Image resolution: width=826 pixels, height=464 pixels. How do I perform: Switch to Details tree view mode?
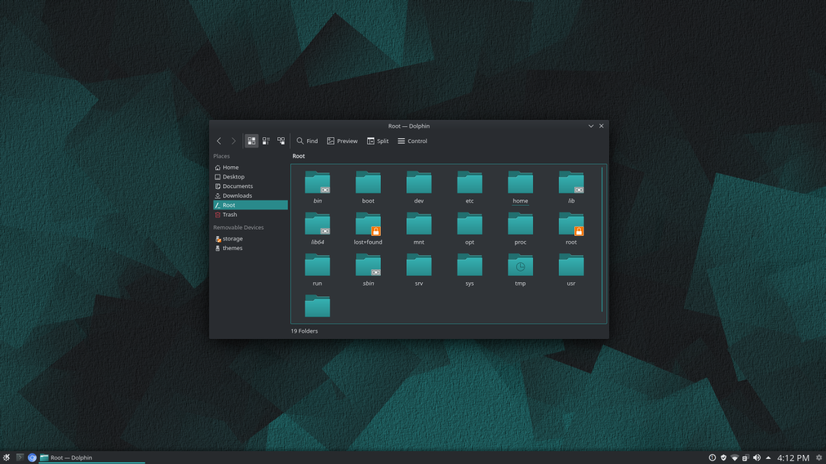(281, 140)
